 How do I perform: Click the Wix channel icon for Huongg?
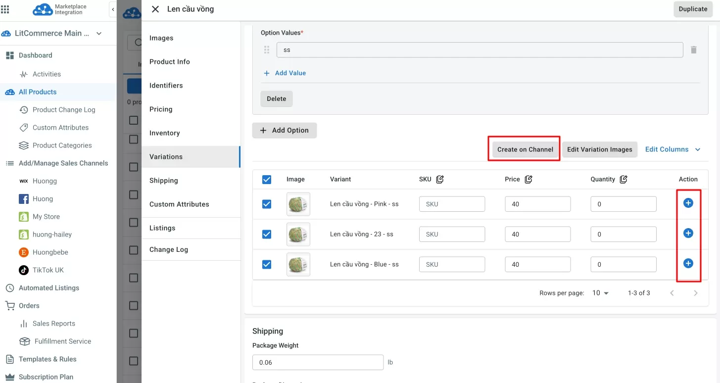pos(23,181)
